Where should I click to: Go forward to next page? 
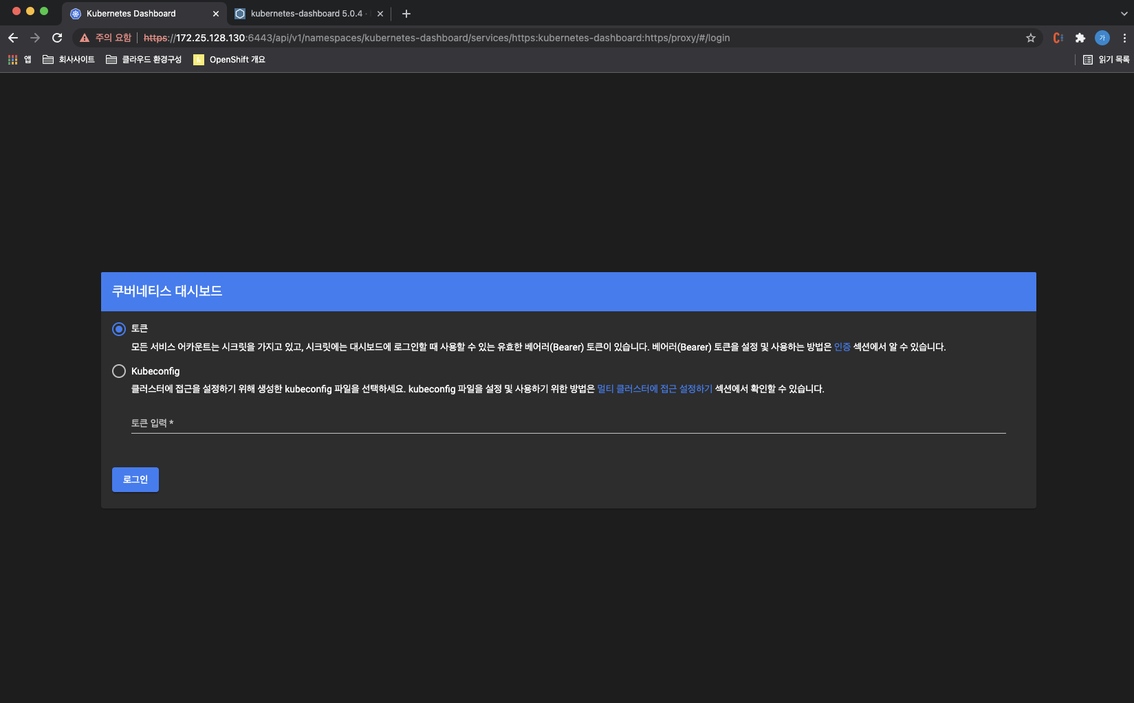click(x=35, y=38)
